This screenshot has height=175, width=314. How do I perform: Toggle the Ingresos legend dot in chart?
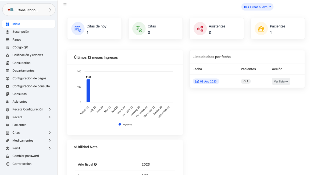[x=120, y=124]
